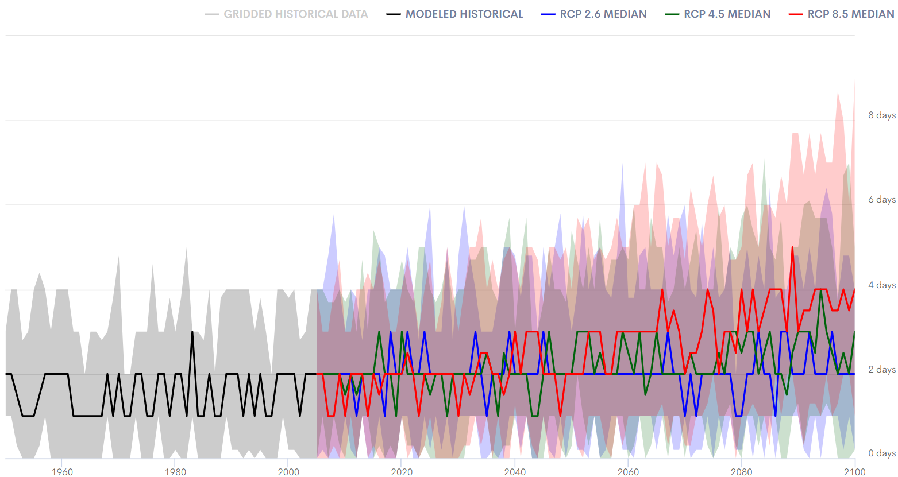Viewport: 898px width, 477px height.
Task: Toggle the RCP 8.5 Median legend entry
Action: (x=842, y=14)
